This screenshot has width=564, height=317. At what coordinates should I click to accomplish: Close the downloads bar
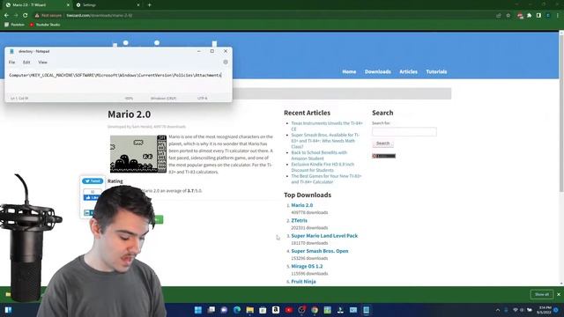tap(559, 294)
